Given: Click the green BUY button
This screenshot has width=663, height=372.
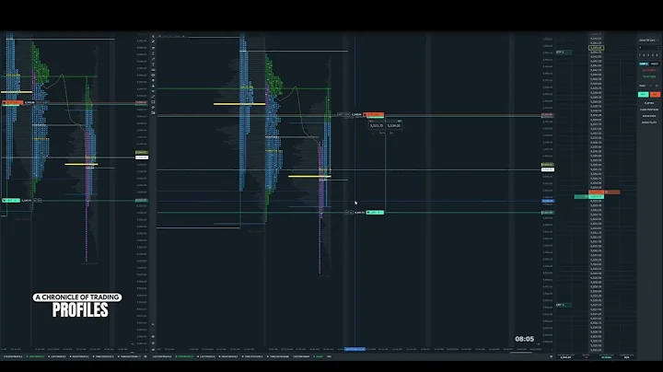Looking at the screenshot, I should click(x=643, y=94).
